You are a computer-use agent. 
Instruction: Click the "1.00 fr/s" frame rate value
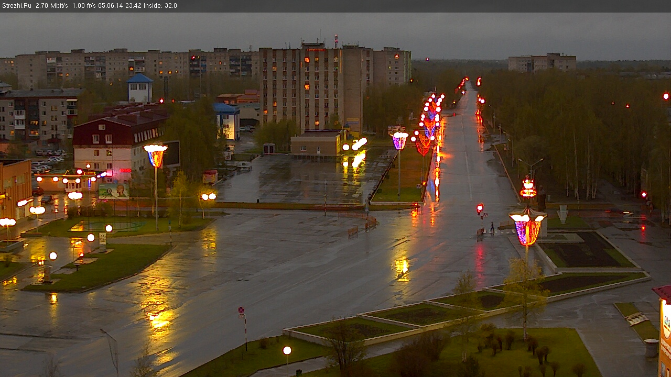[84, 6]
